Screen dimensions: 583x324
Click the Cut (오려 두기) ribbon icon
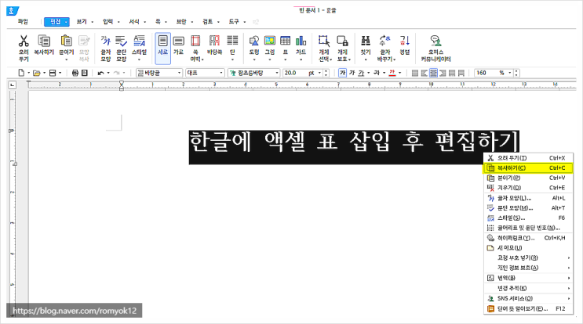click(24, 49)
